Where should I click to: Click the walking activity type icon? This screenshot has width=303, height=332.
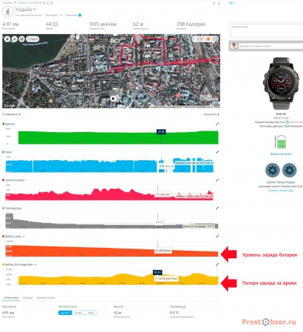[8, 12]
